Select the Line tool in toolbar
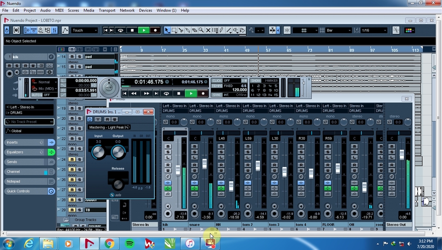Screen dimensions: 442x250 tap(229, 30)
